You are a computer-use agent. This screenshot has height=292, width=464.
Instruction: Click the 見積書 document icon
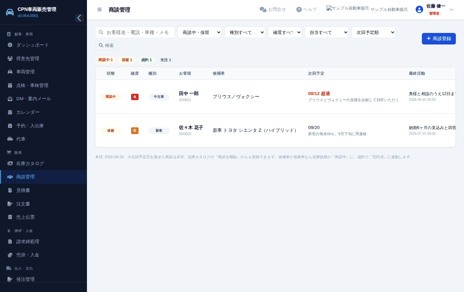tap(10, 190)
